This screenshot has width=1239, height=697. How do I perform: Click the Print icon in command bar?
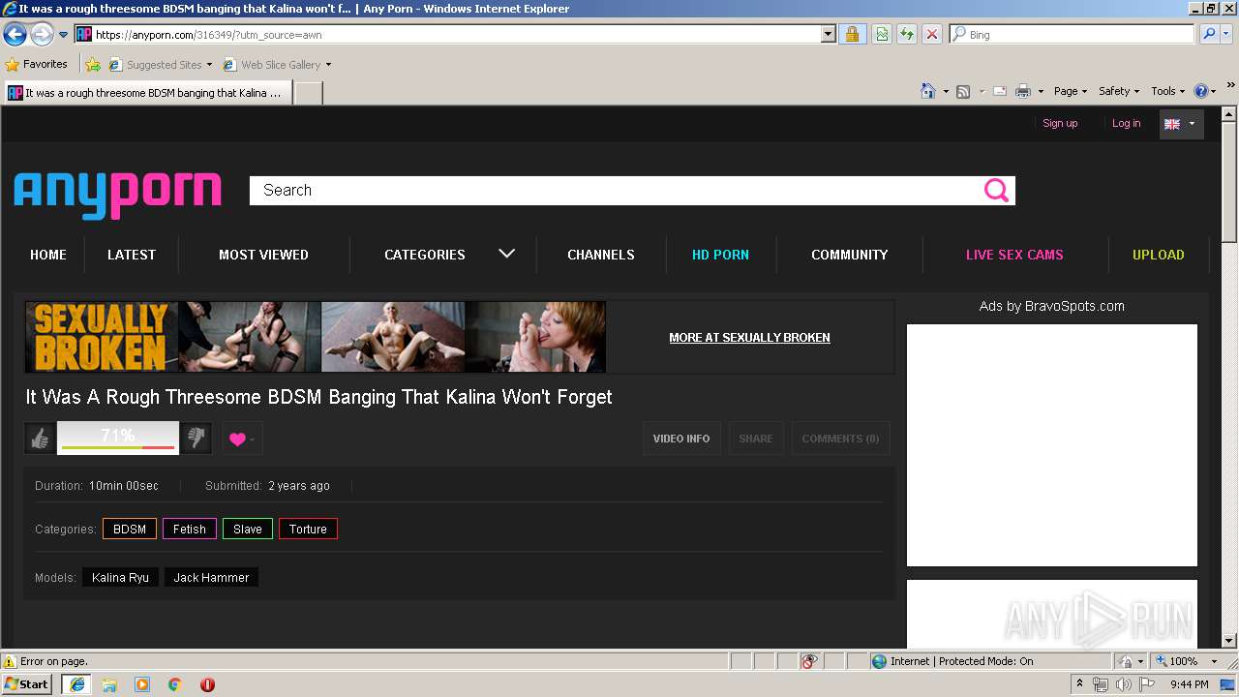pyautogui.click(x=1023, y=91)
